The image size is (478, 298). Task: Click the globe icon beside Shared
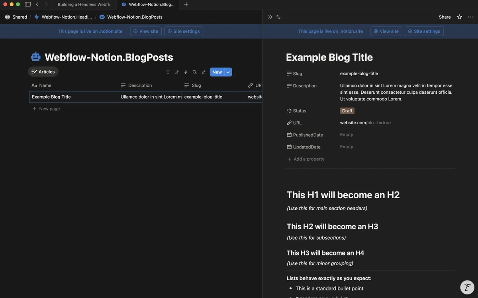pos(7,17)
